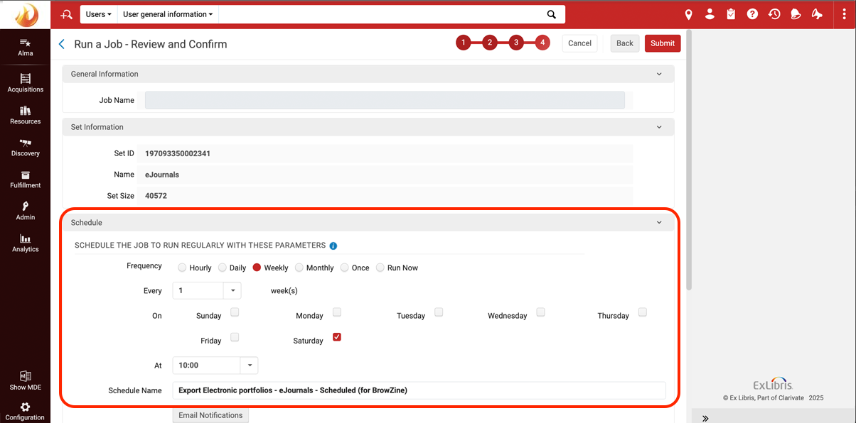Open the Analytics menu
The image size is (856, 423).
pos(26,243)
